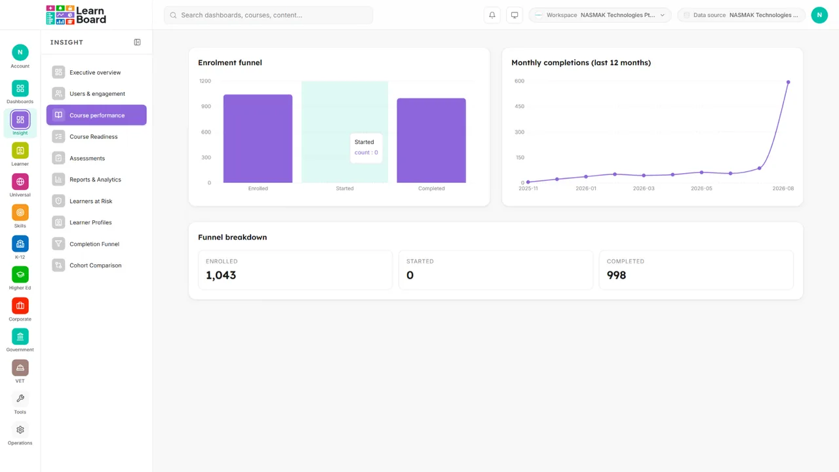
Task: Open the Government building icon
Action: (x=20, y=336)
